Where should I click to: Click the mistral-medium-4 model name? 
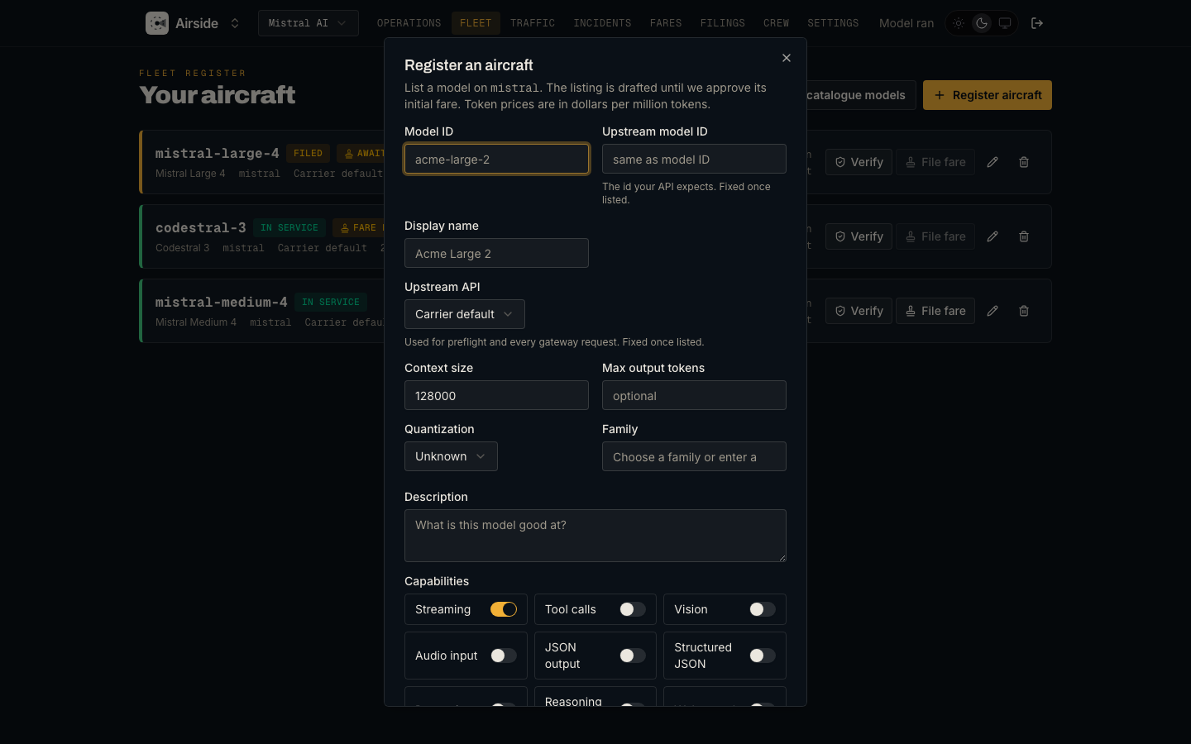point(222,302)
